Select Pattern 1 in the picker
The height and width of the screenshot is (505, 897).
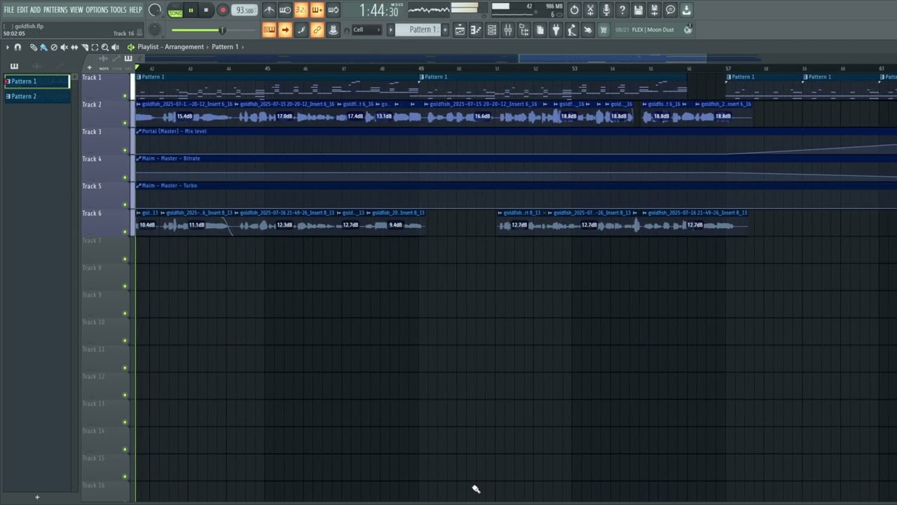(37, 81)
